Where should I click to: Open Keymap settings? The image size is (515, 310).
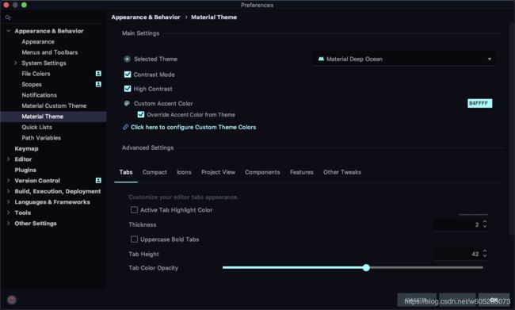(27, 148)
